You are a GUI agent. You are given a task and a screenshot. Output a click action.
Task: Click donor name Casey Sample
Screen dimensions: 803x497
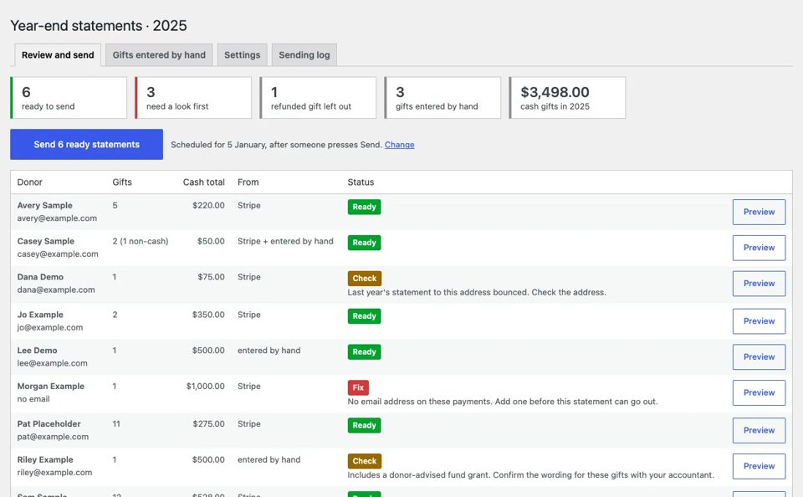pos(45,241)
